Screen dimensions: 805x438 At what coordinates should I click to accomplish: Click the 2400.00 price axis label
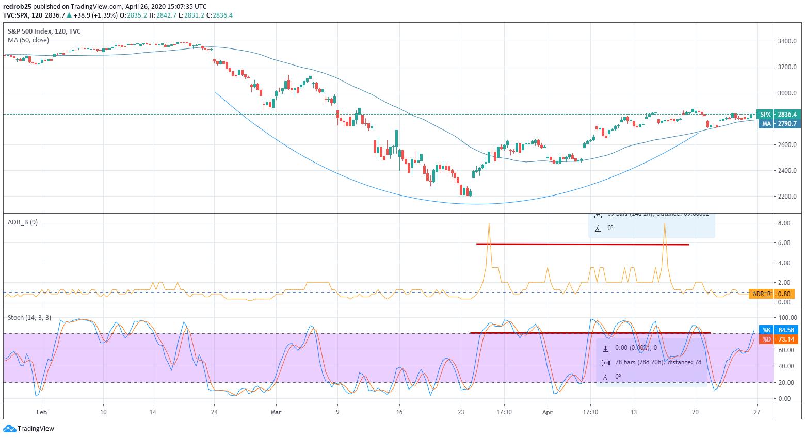pos(787,171)
